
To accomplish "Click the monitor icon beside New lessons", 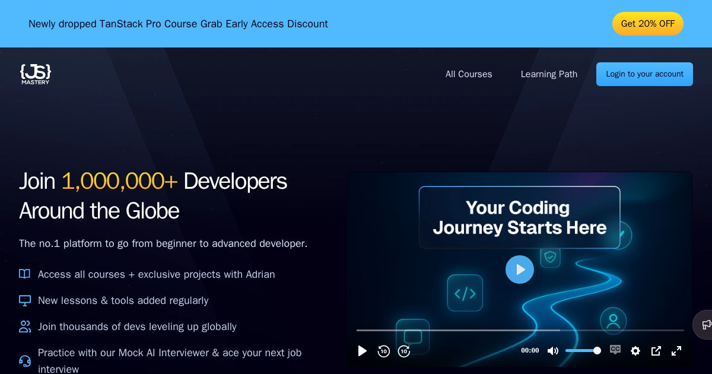I will coord(24,300).
